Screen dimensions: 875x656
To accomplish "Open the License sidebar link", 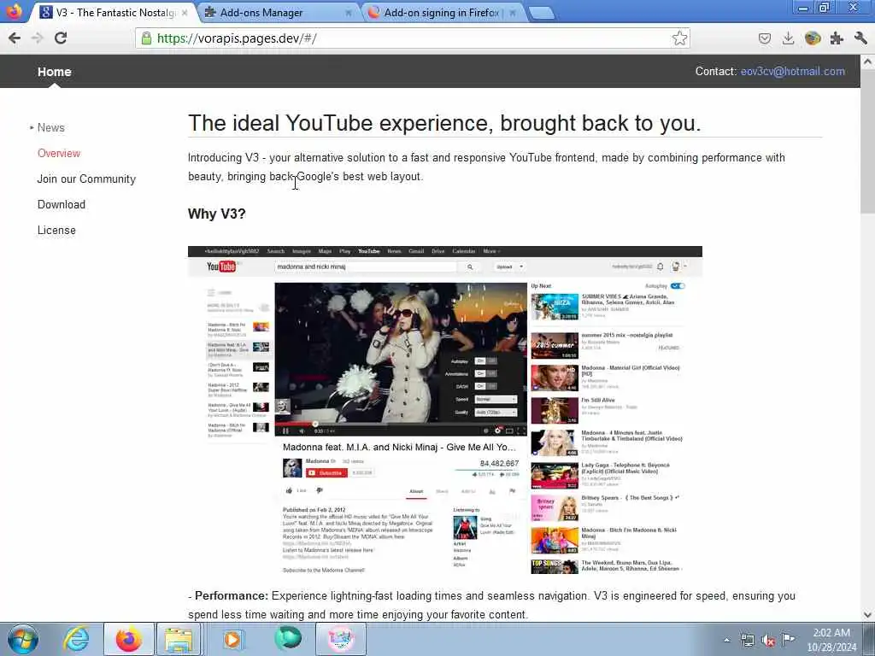I will coord(56,231).
